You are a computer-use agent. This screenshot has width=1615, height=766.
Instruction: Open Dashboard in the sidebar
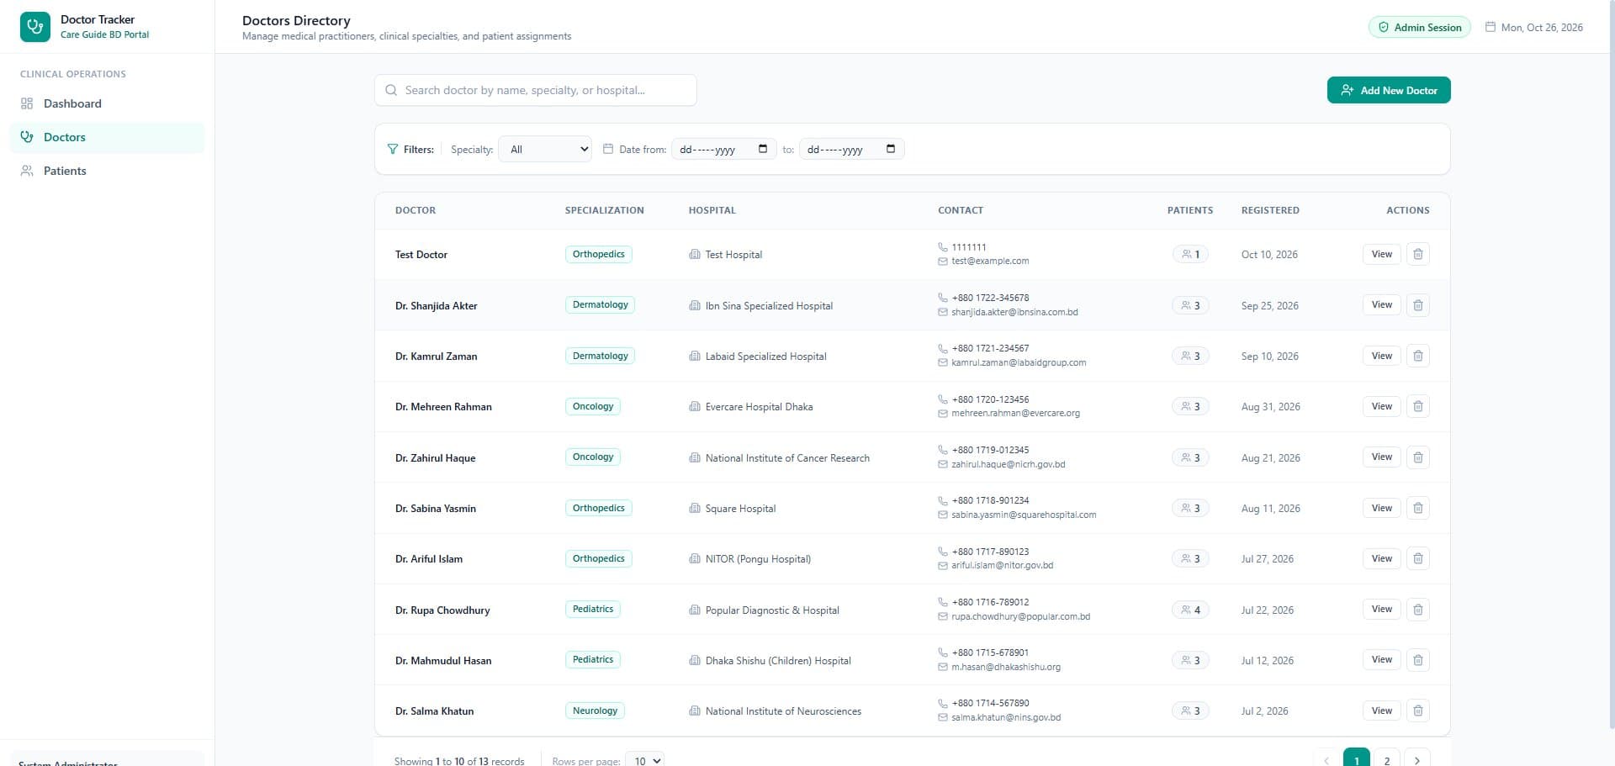pos(107,103)
